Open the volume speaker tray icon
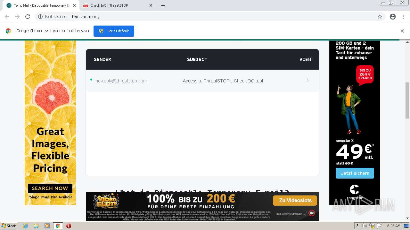This screenshot has height=230, width=410. click(364, 226)
